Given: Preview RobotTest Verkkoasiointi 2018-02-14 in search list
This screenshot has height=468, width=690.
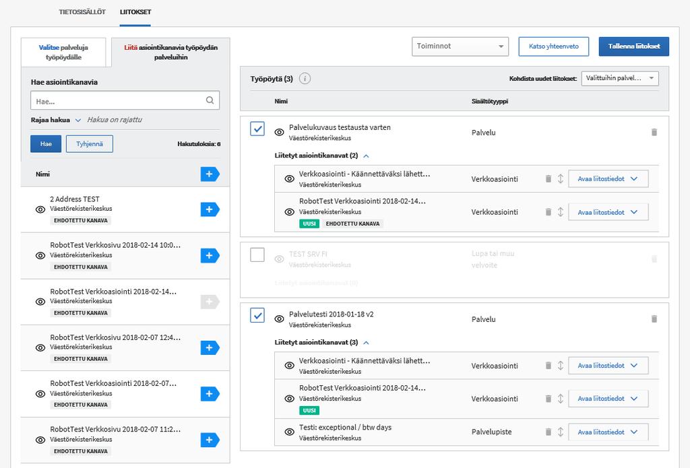Looking at the screenshot, I should click(40, 302).
